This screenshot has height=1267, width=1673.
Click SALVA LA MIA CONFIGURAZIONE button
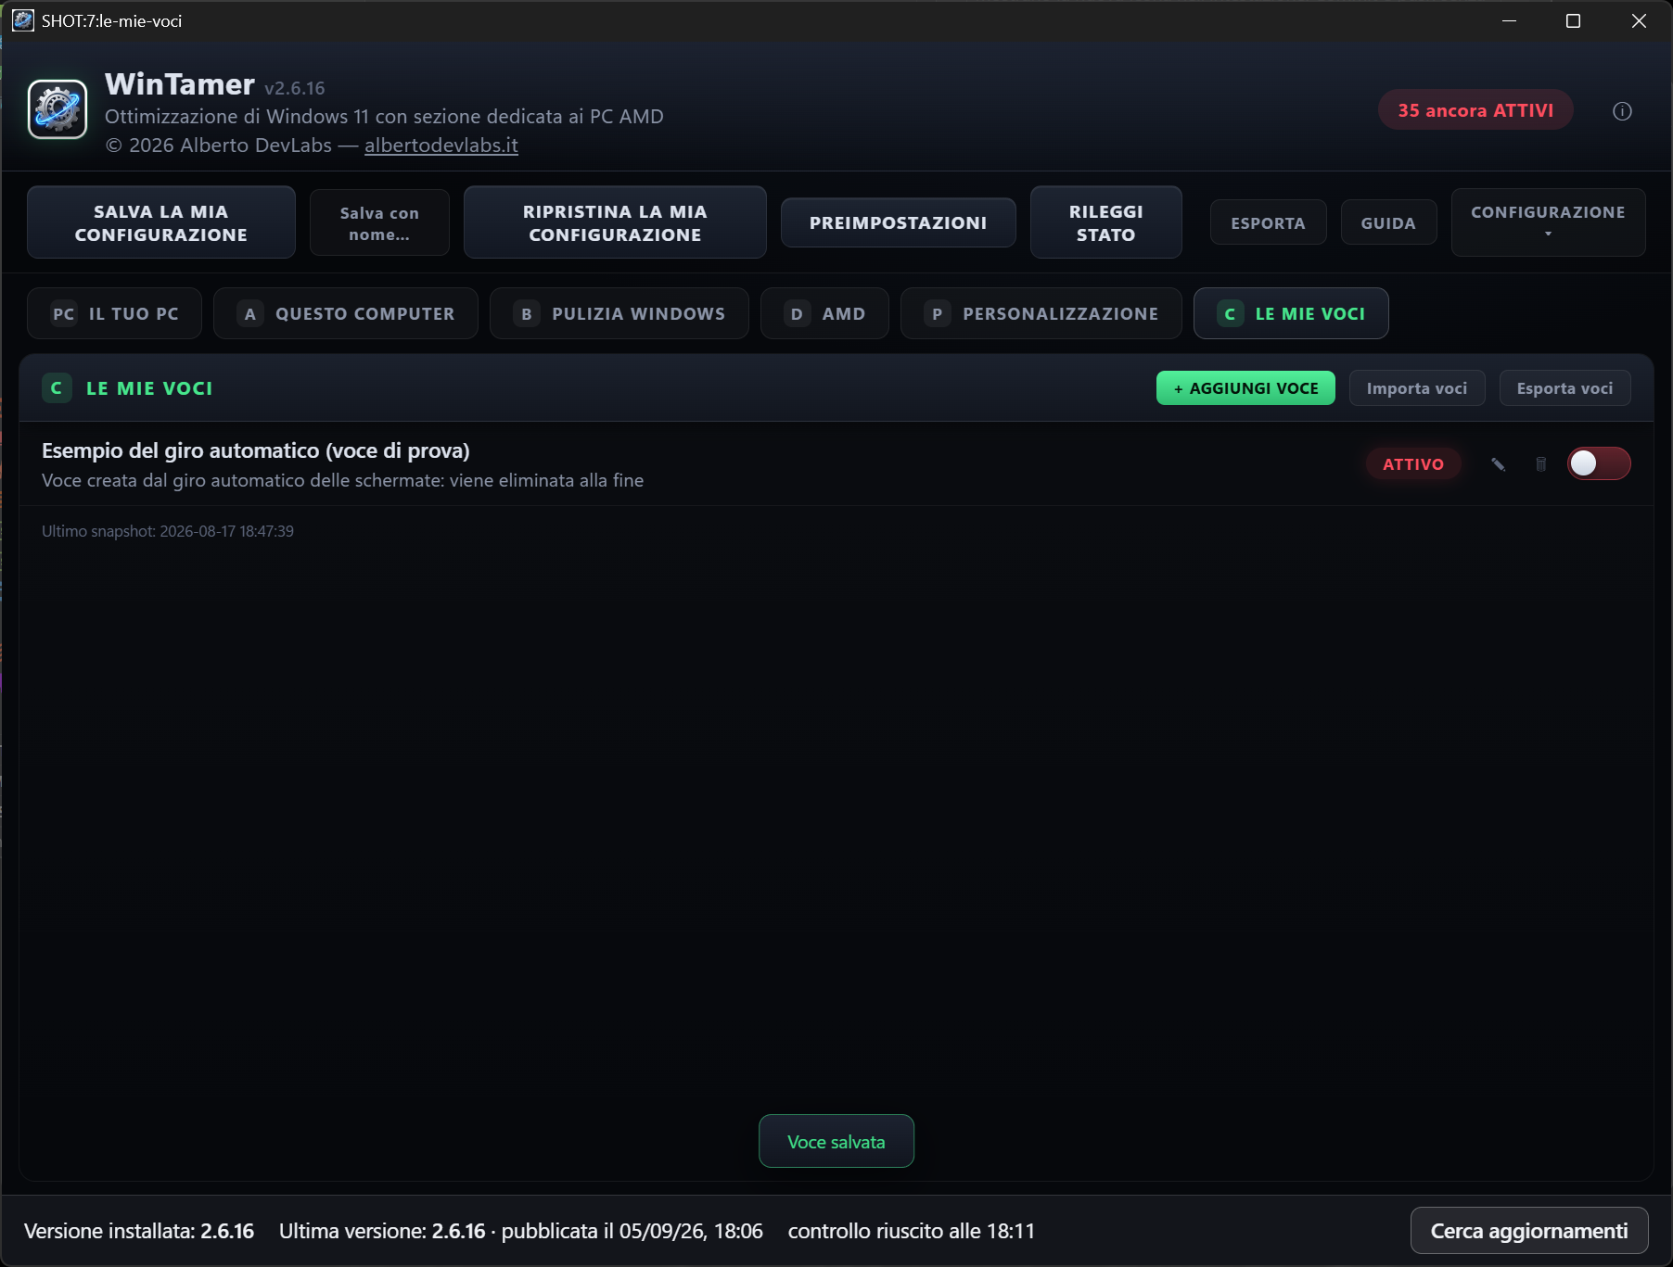click(161, 222)
